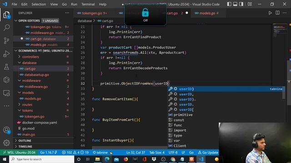
Task: Click Ln 32, Col 37 cursor position
Action: tap(135, 153)
